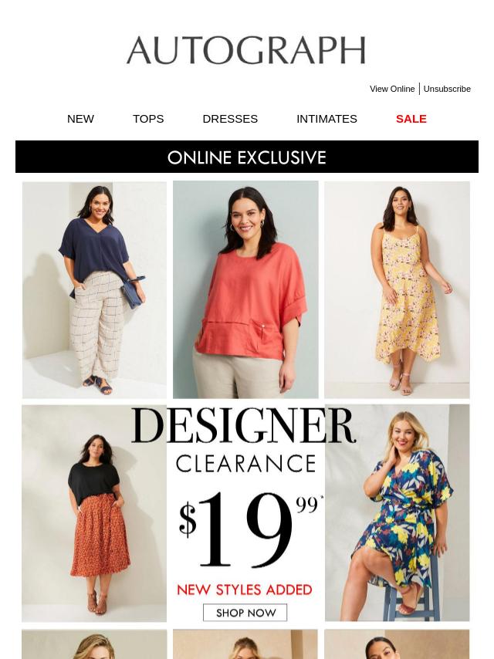This screenshot has width=494, height=659.
Task: Open the blue floral wrap dress photo
Action: [397, 512]
